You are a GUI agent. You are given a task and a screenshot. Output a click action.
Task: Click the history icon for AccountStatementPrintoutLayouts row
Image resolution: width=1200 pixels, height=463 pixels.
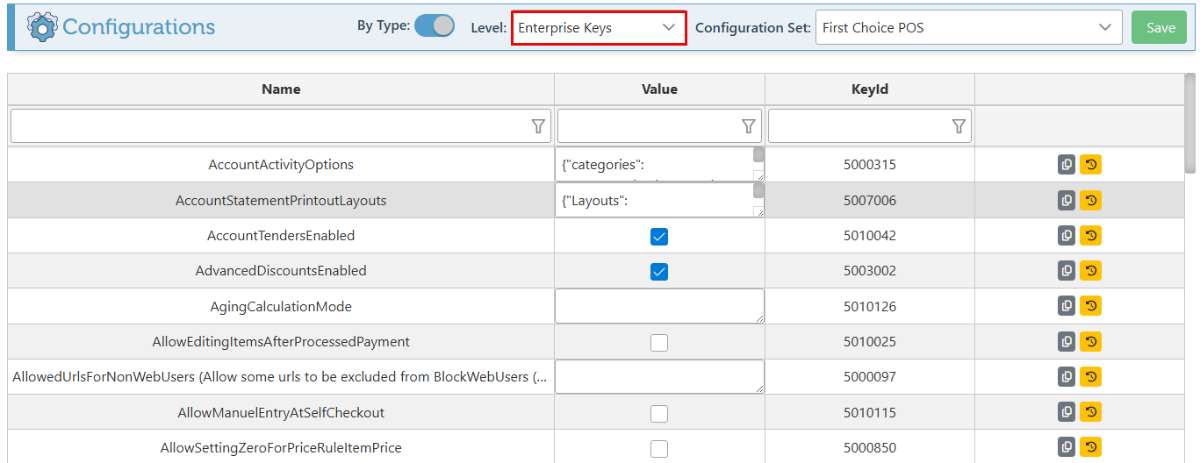coord(1090,201)
